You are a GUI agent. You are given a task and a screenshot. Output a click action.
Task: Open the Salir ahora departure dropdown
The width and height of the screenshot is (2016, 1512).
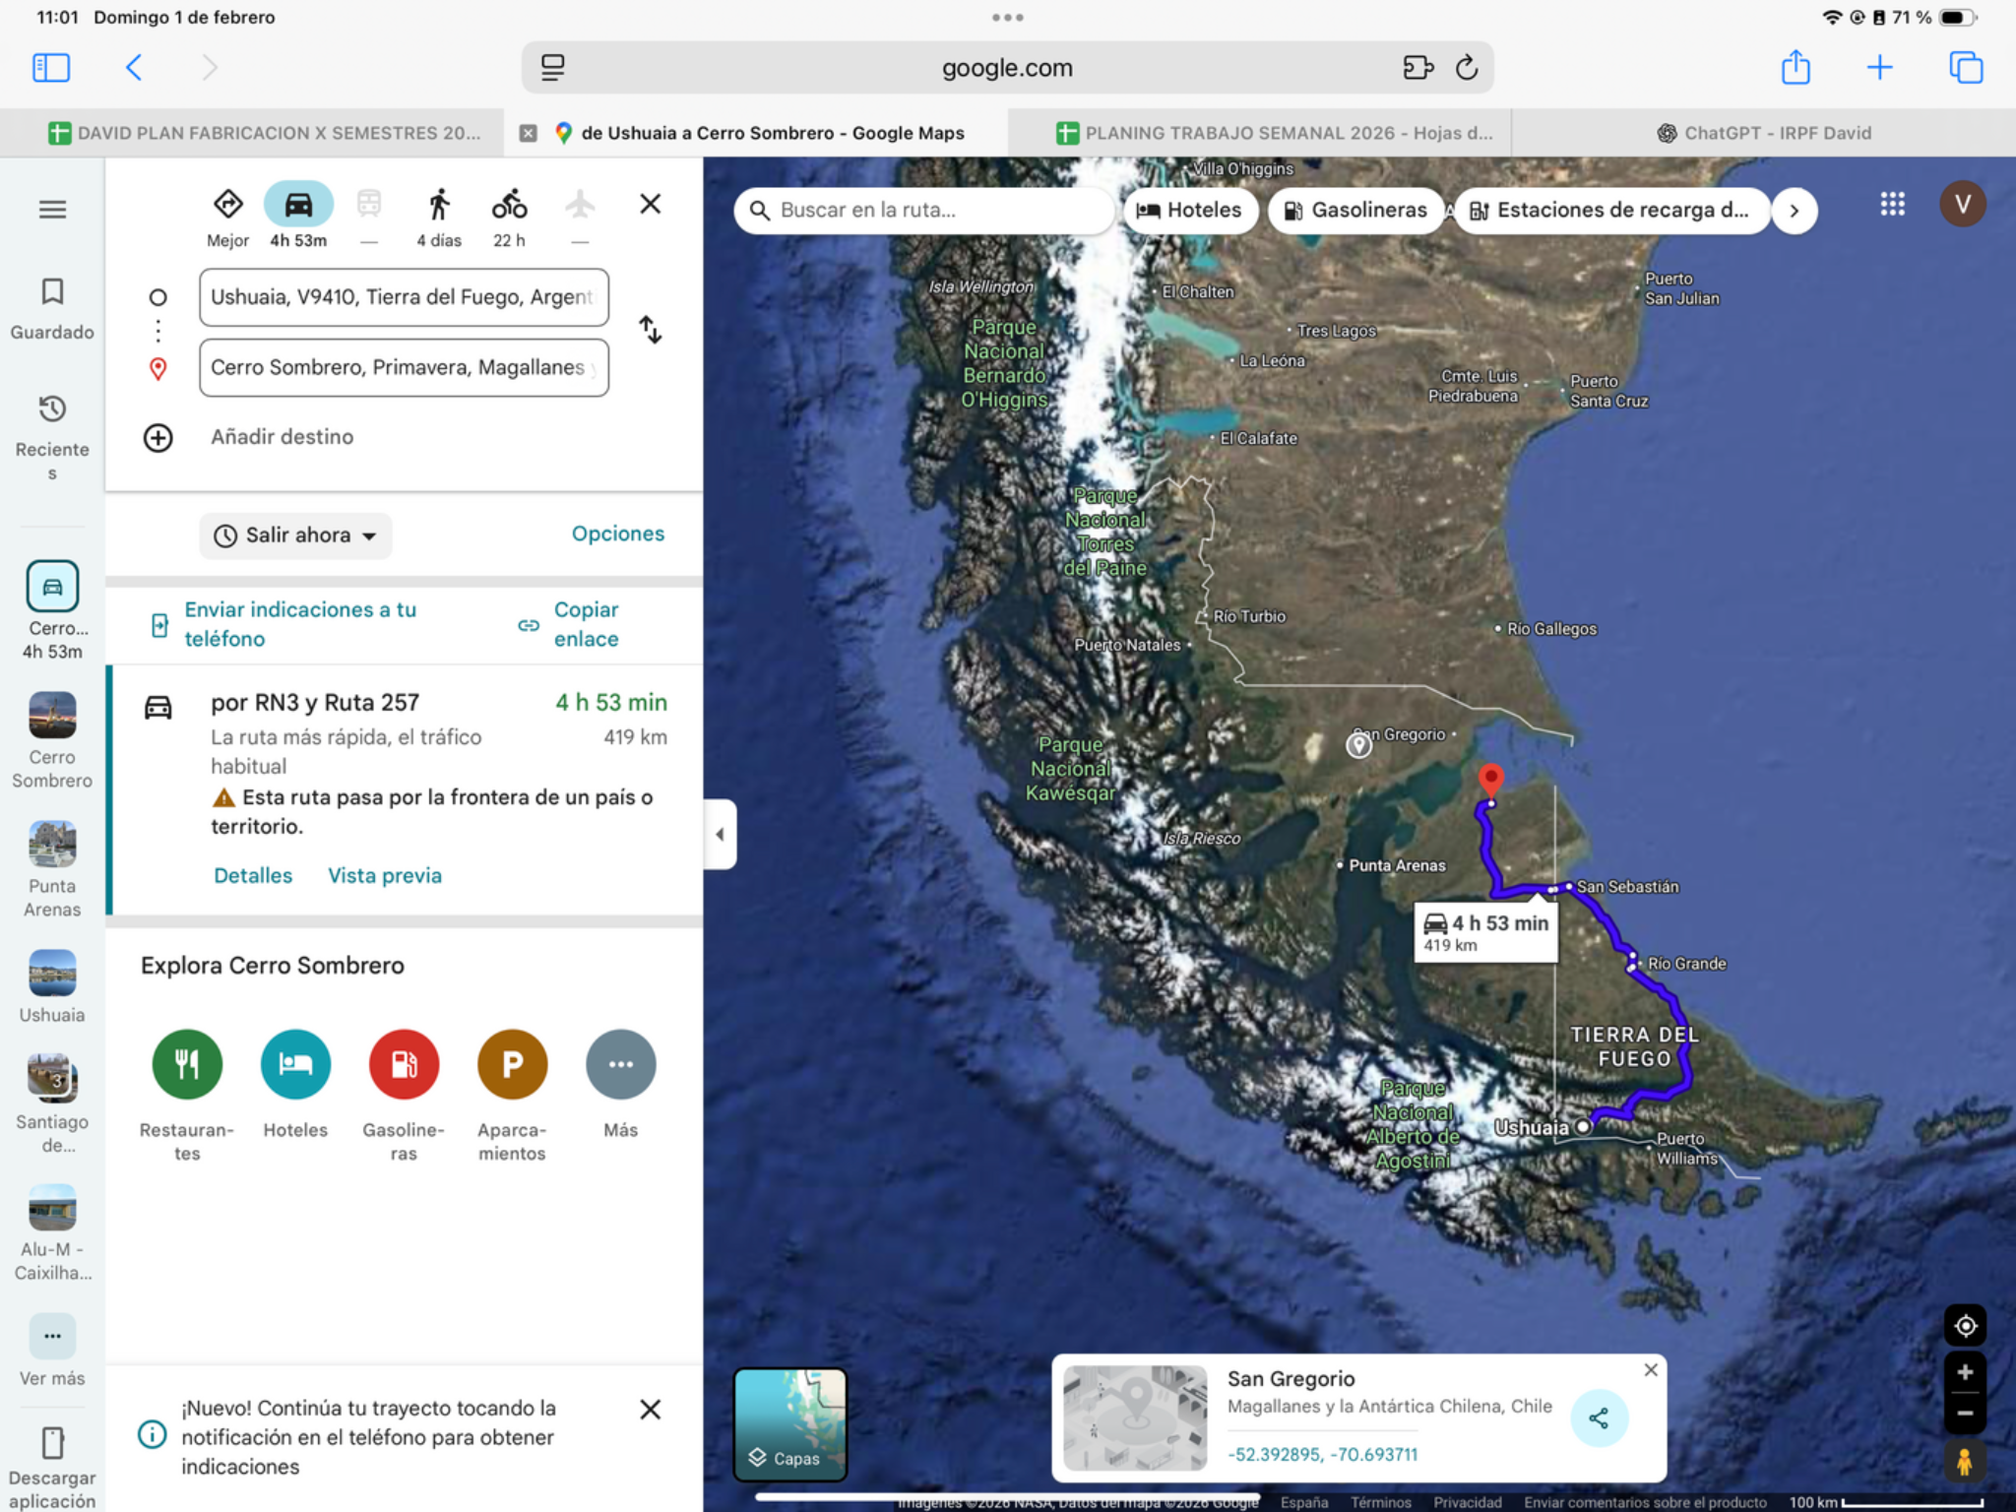(x=295, y=535)
